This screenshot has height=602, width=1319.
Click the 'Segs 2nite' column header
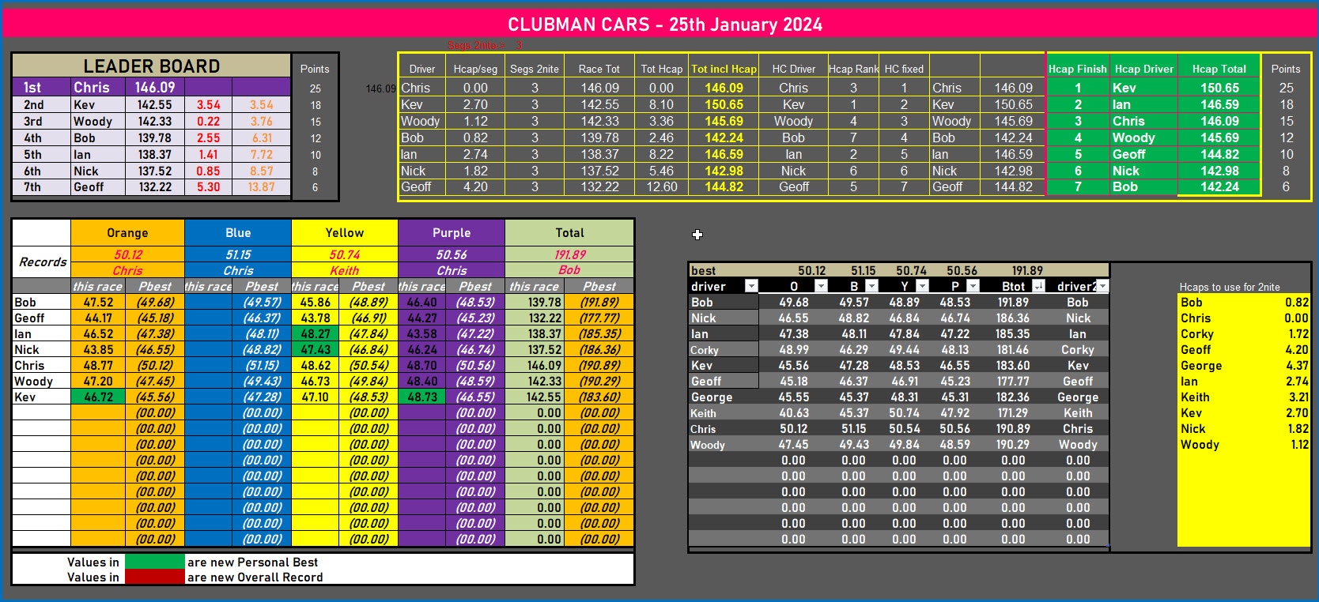535,69
